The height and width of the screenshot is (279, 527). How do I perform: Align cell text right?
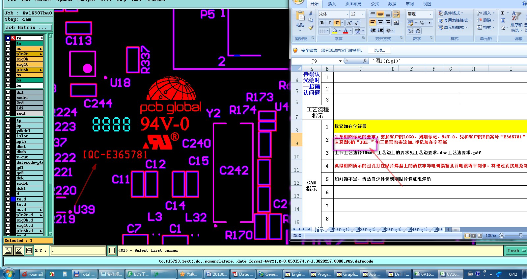(388, 22)
